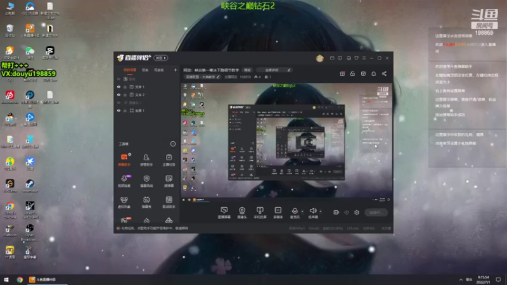This screenshot has width=507, height=285.
Task: Toggle the lock on 文本 2 source
Action: [125, 94]
